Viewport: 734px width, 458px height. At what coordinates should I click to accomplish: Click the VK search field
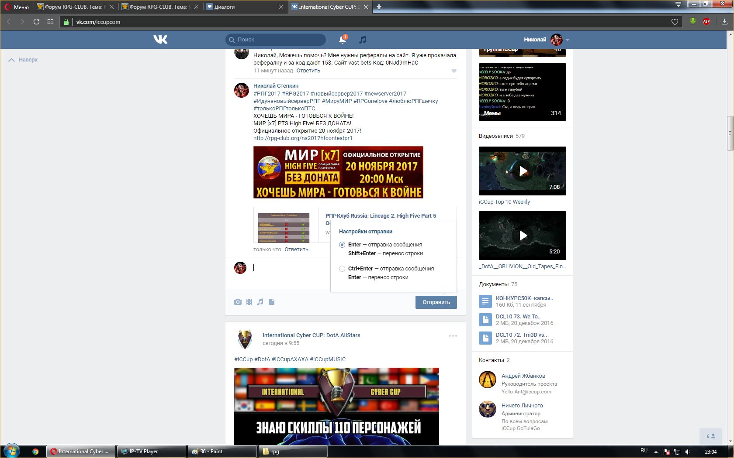click(x=276, y=39)
